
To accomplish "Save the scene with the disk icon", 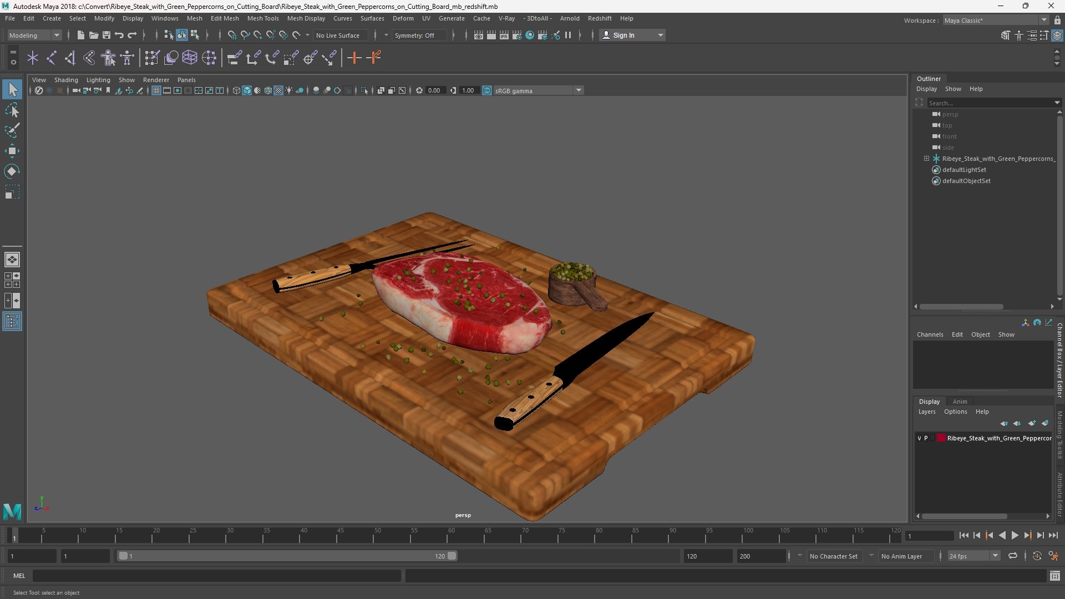I will [106, 35].
